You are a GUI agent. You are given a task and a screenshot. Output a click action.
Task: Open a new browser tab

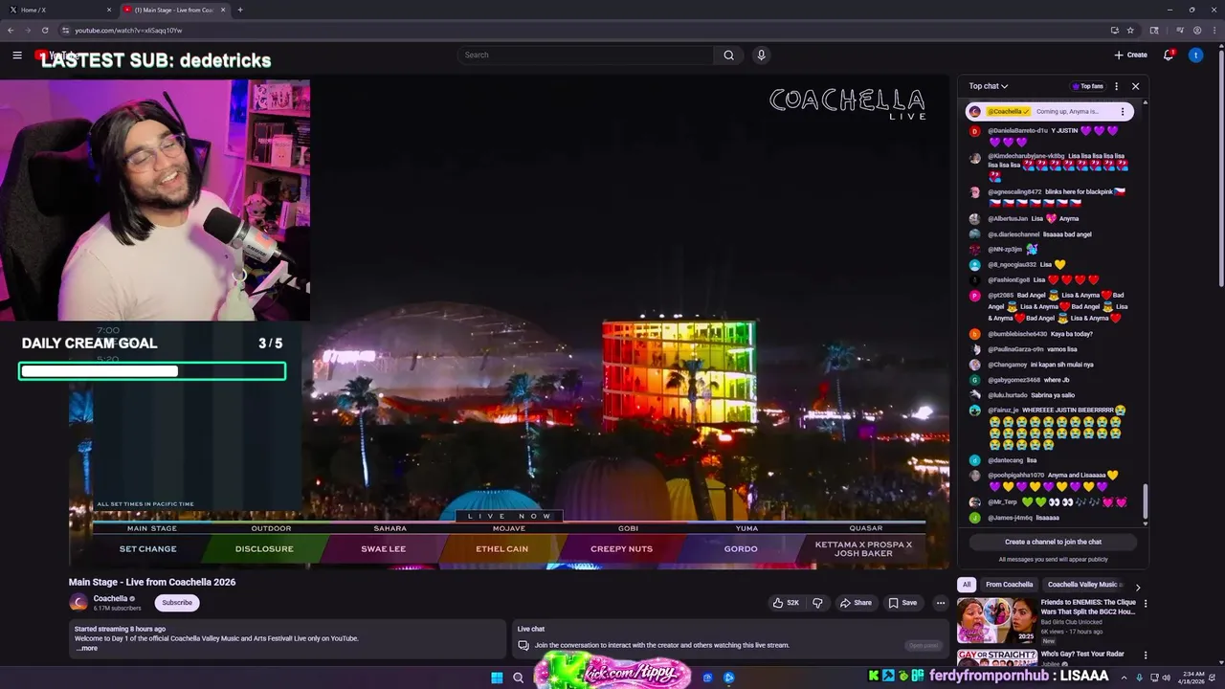[x=240, y=10]
